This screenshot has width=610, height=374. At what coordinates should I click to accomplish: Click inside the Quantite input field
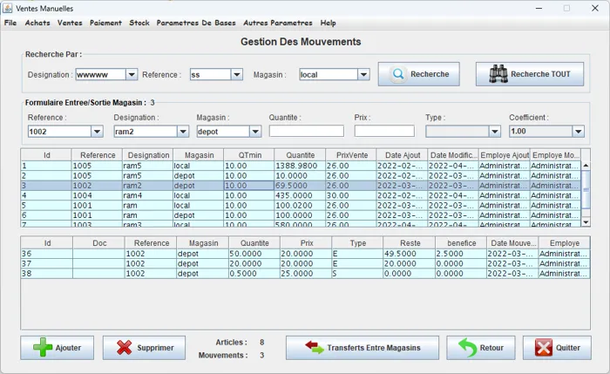[306, 132]
